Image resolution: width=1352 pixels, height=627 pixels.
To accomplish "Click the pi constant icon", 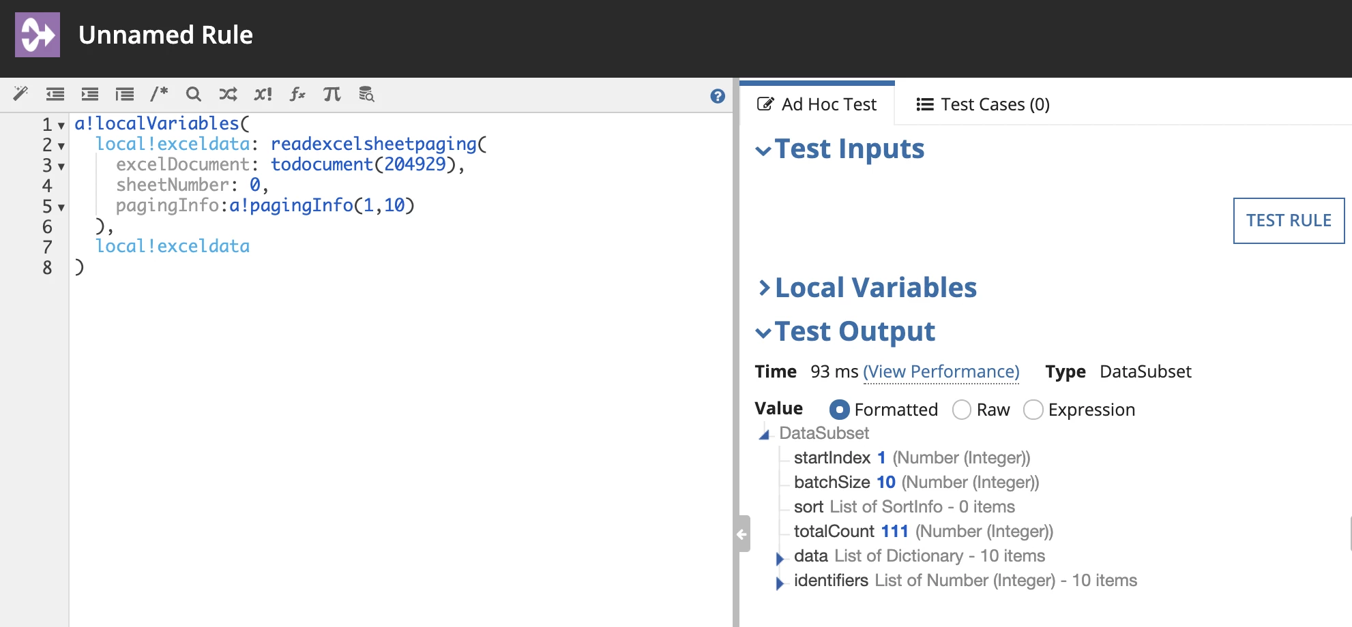I will click(x=332, y=94).
